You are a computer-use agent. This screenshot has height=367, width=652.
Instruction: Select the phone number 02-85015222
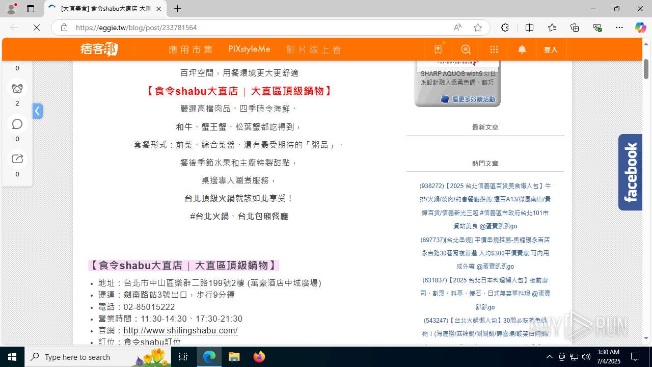149,307
